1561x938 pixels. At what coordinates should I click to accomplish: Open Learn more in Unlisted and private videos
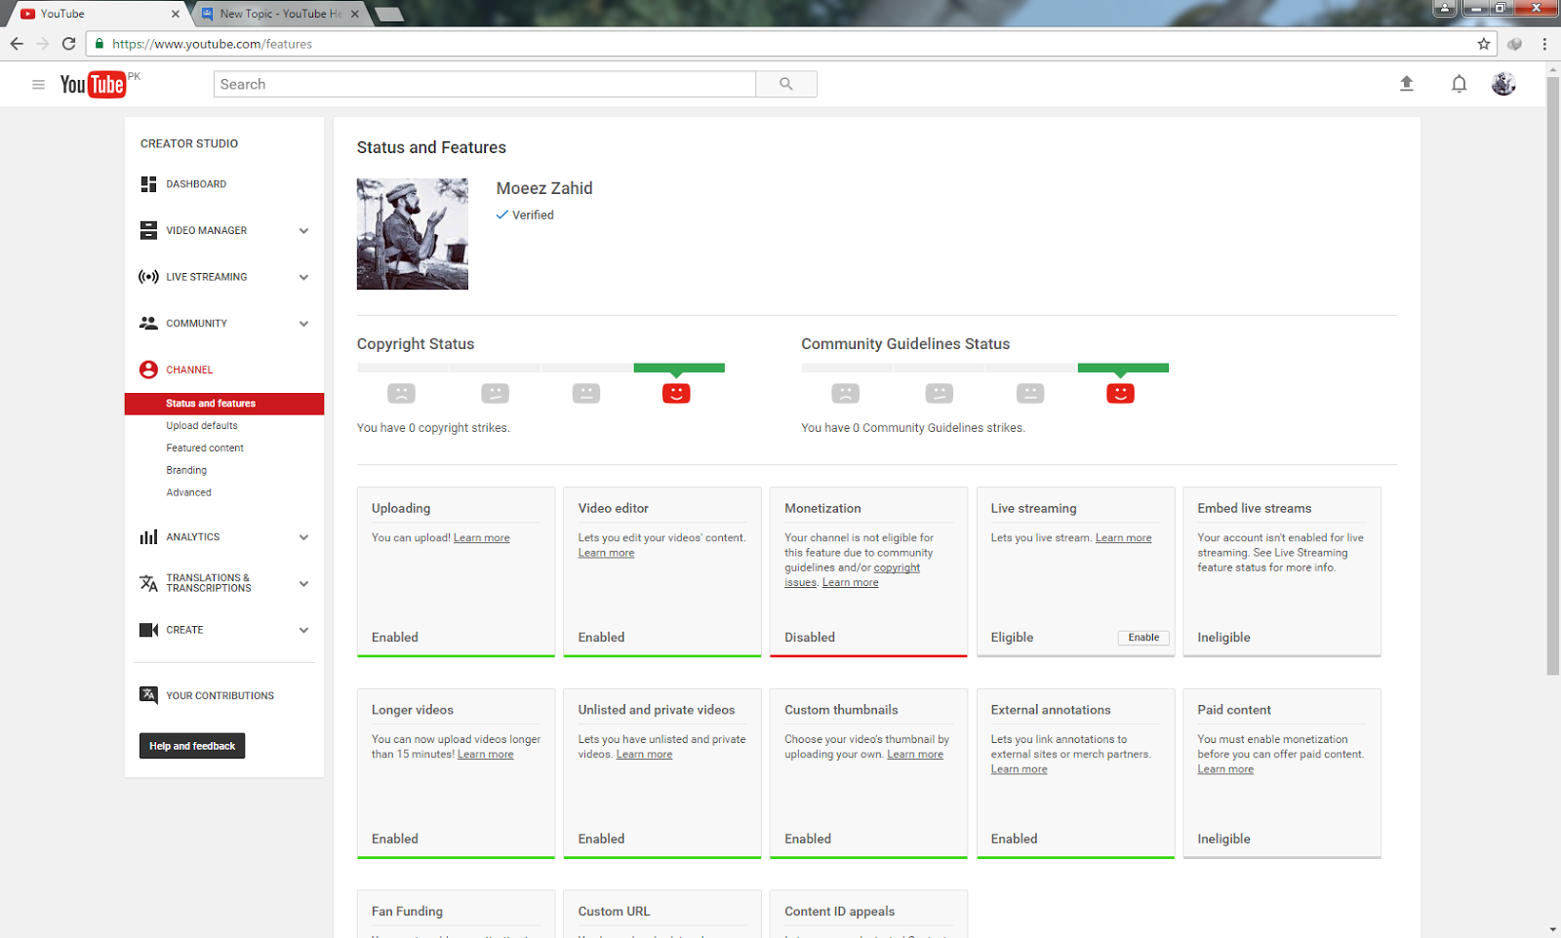pos(644,755)
